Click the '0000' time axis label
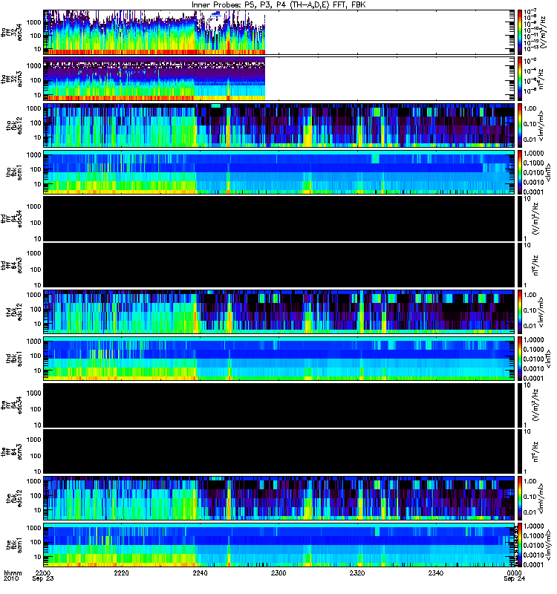This screenshot has width=557, height=594. pos(514,573)
